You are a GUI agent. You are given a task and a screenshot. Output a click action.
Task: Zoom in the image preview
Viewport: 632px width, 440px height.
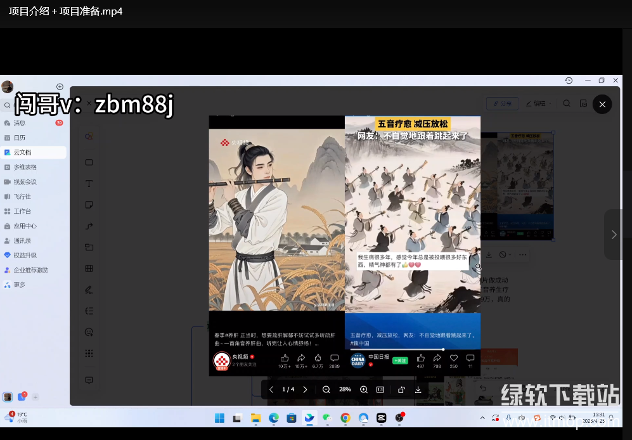pos(364,389)
